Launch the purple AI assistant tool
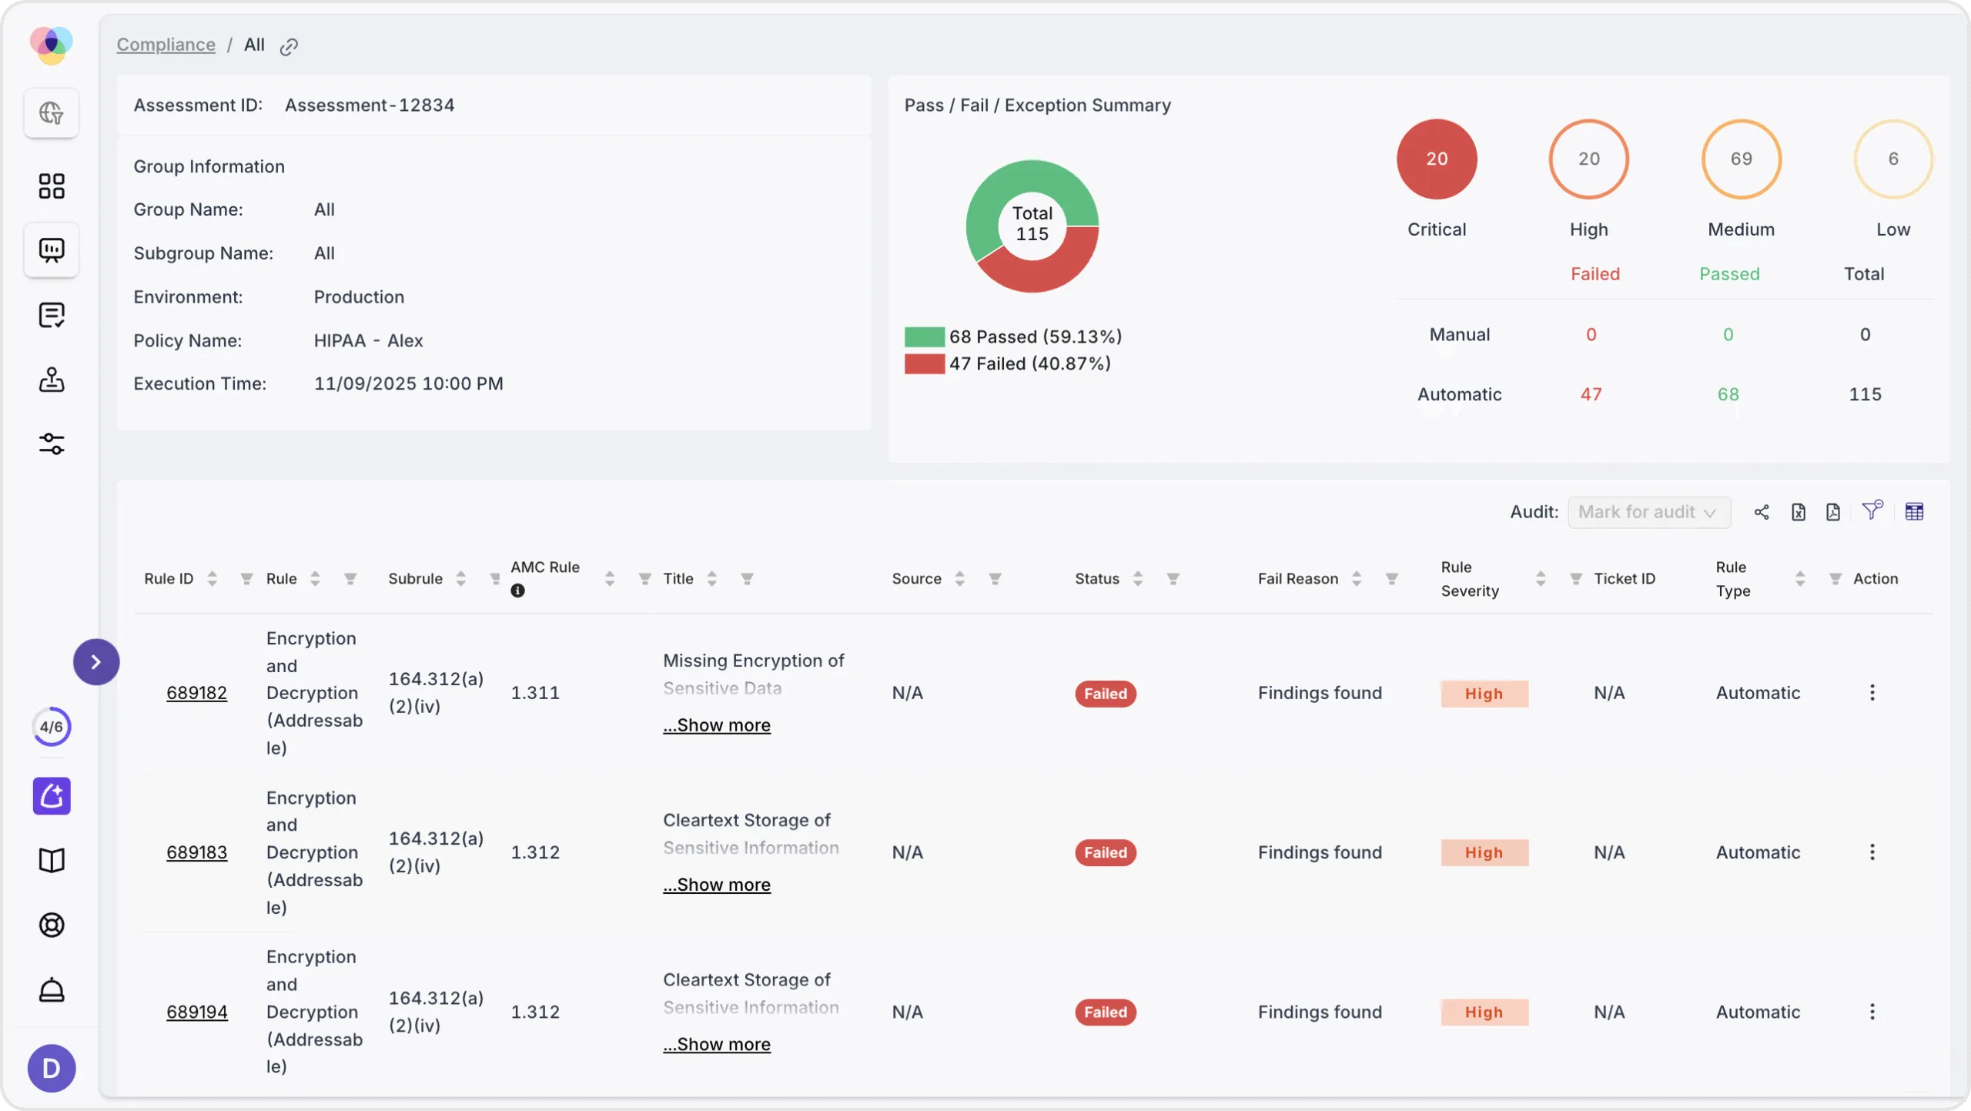Image resolution: width=1971 pixels, height=1111 pixels. pos(52,795)
